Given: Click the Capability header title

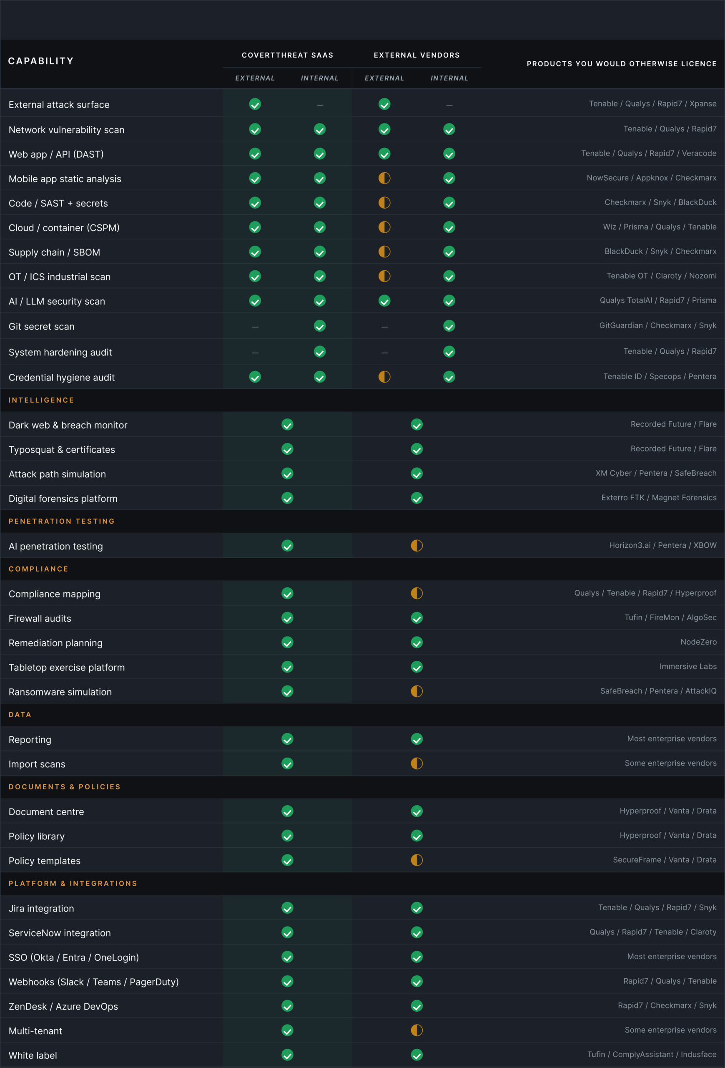Looking at the screenshot, I should pos(41,60).
